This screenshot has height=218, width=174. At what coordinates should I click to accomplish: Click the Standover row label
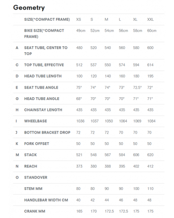(36, 178)
